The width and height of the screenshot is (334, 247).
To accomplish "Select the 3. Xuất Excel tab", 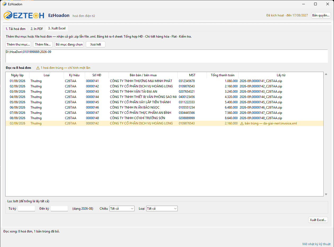I will click(57, 28).
